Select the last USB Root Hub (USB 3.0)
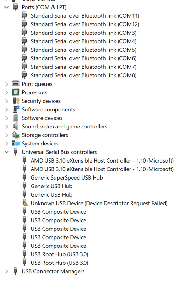Viewport: 192px width, 285px height. [59, 263]
